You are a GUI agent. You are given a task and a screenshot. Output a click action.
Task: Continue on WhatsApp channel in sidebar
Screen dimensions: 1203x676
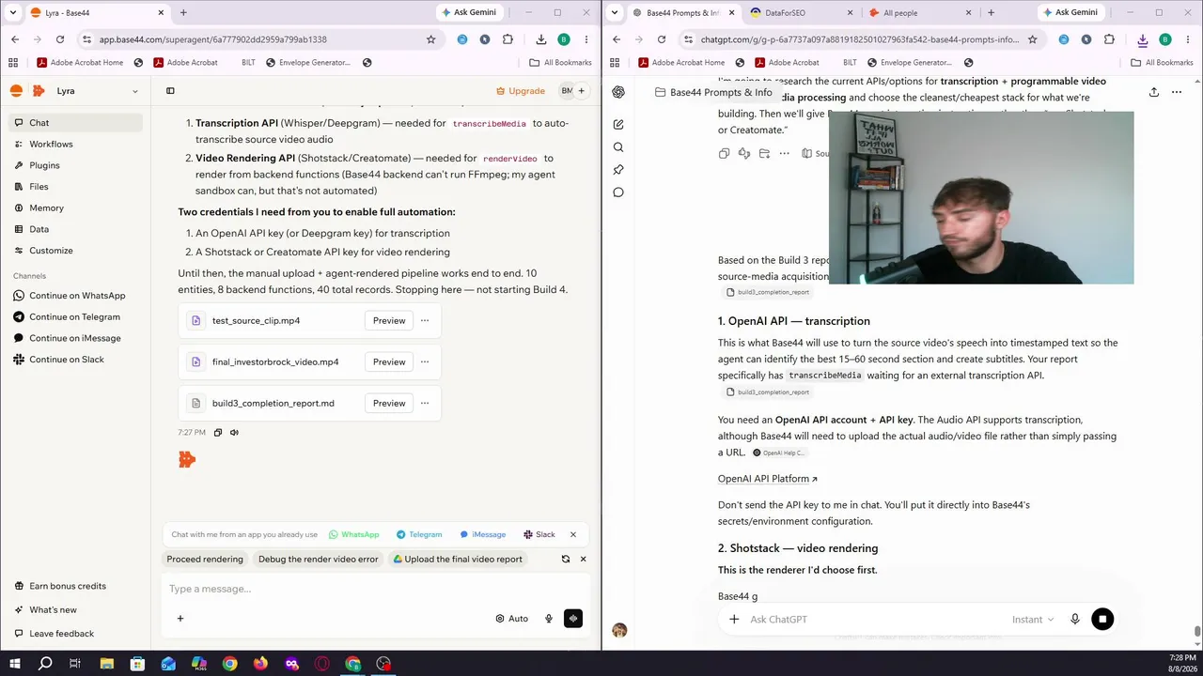[x=75, y=296]
